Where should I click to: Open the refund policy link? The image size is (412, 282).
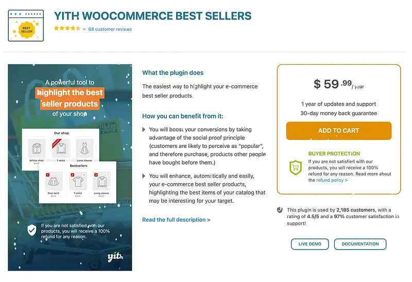(x=332, y=180)
